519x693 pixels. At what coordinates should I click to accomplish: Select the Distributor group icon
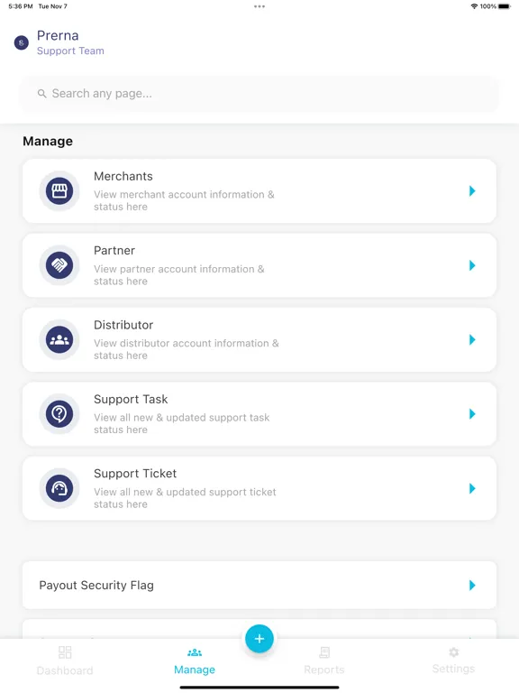pos(59,339)
